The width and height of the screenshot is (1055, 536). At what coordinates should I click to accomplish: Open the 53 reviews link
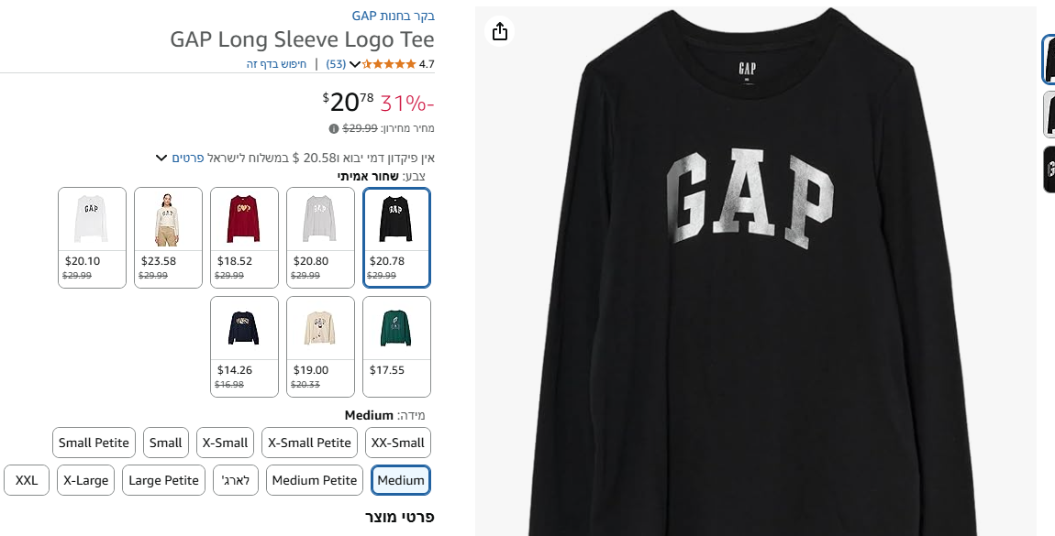click(x=336, y=64)
